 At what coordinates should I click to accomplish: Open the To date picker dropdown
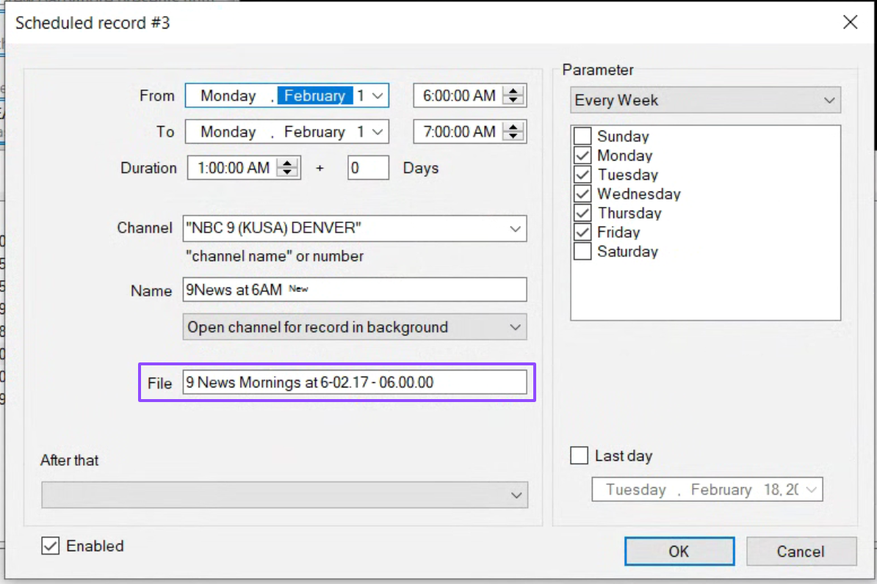point(378,132)
